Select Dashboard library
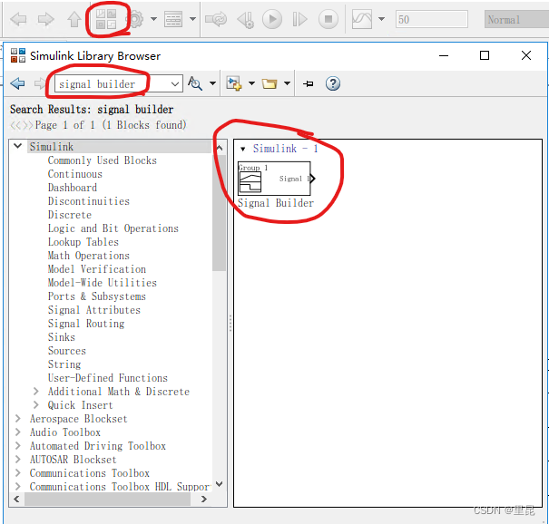This screenshot has width=549, height=524. pos(72,188)
